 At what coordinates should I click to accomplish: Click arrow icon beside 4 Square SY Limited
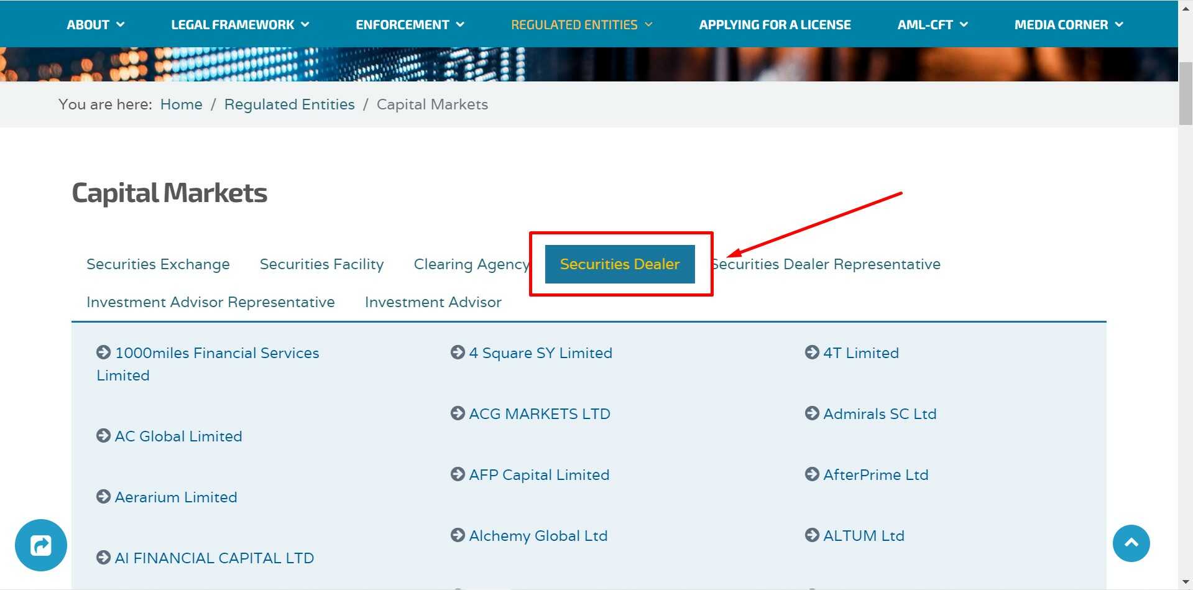[458, 353]
